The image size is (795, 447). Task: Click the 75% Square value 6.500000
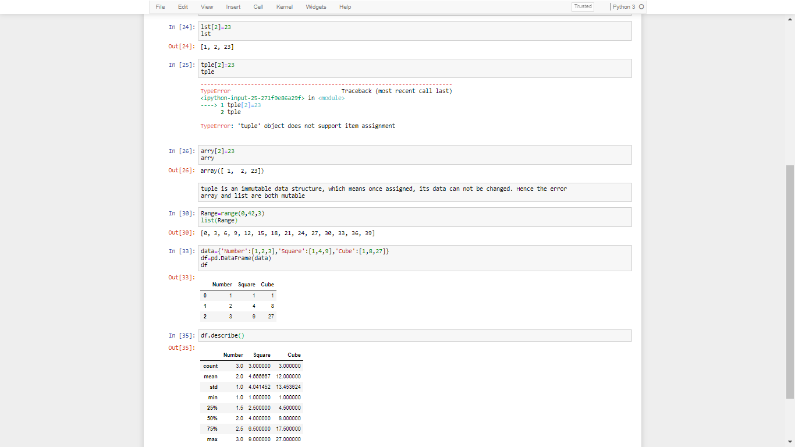pos(260,429)
